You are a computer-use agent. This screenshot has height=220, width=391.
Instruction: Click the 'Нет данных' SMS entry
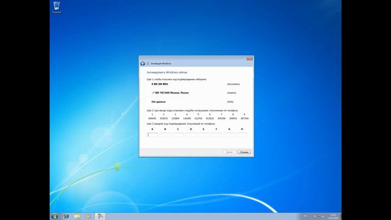pos(159,102)
